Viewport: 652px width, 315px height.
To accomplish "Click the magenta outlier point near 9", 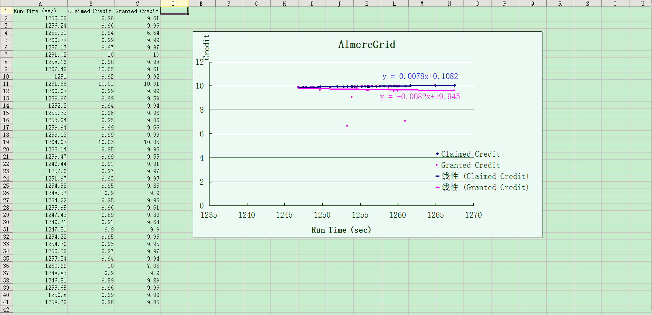I will pos(352,97).
